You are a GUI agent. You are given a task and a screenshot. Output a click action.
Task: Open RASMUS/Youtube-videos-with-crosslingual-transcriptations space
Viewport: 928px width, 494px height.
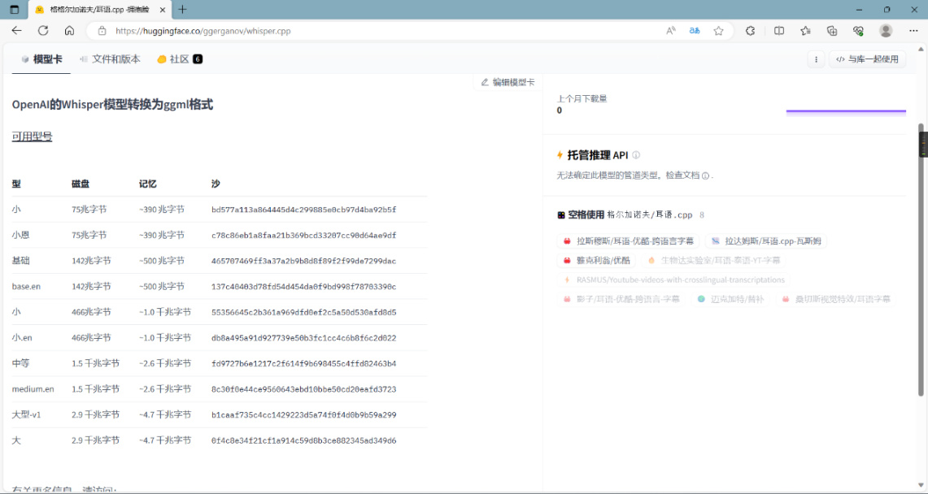(673, 280)
